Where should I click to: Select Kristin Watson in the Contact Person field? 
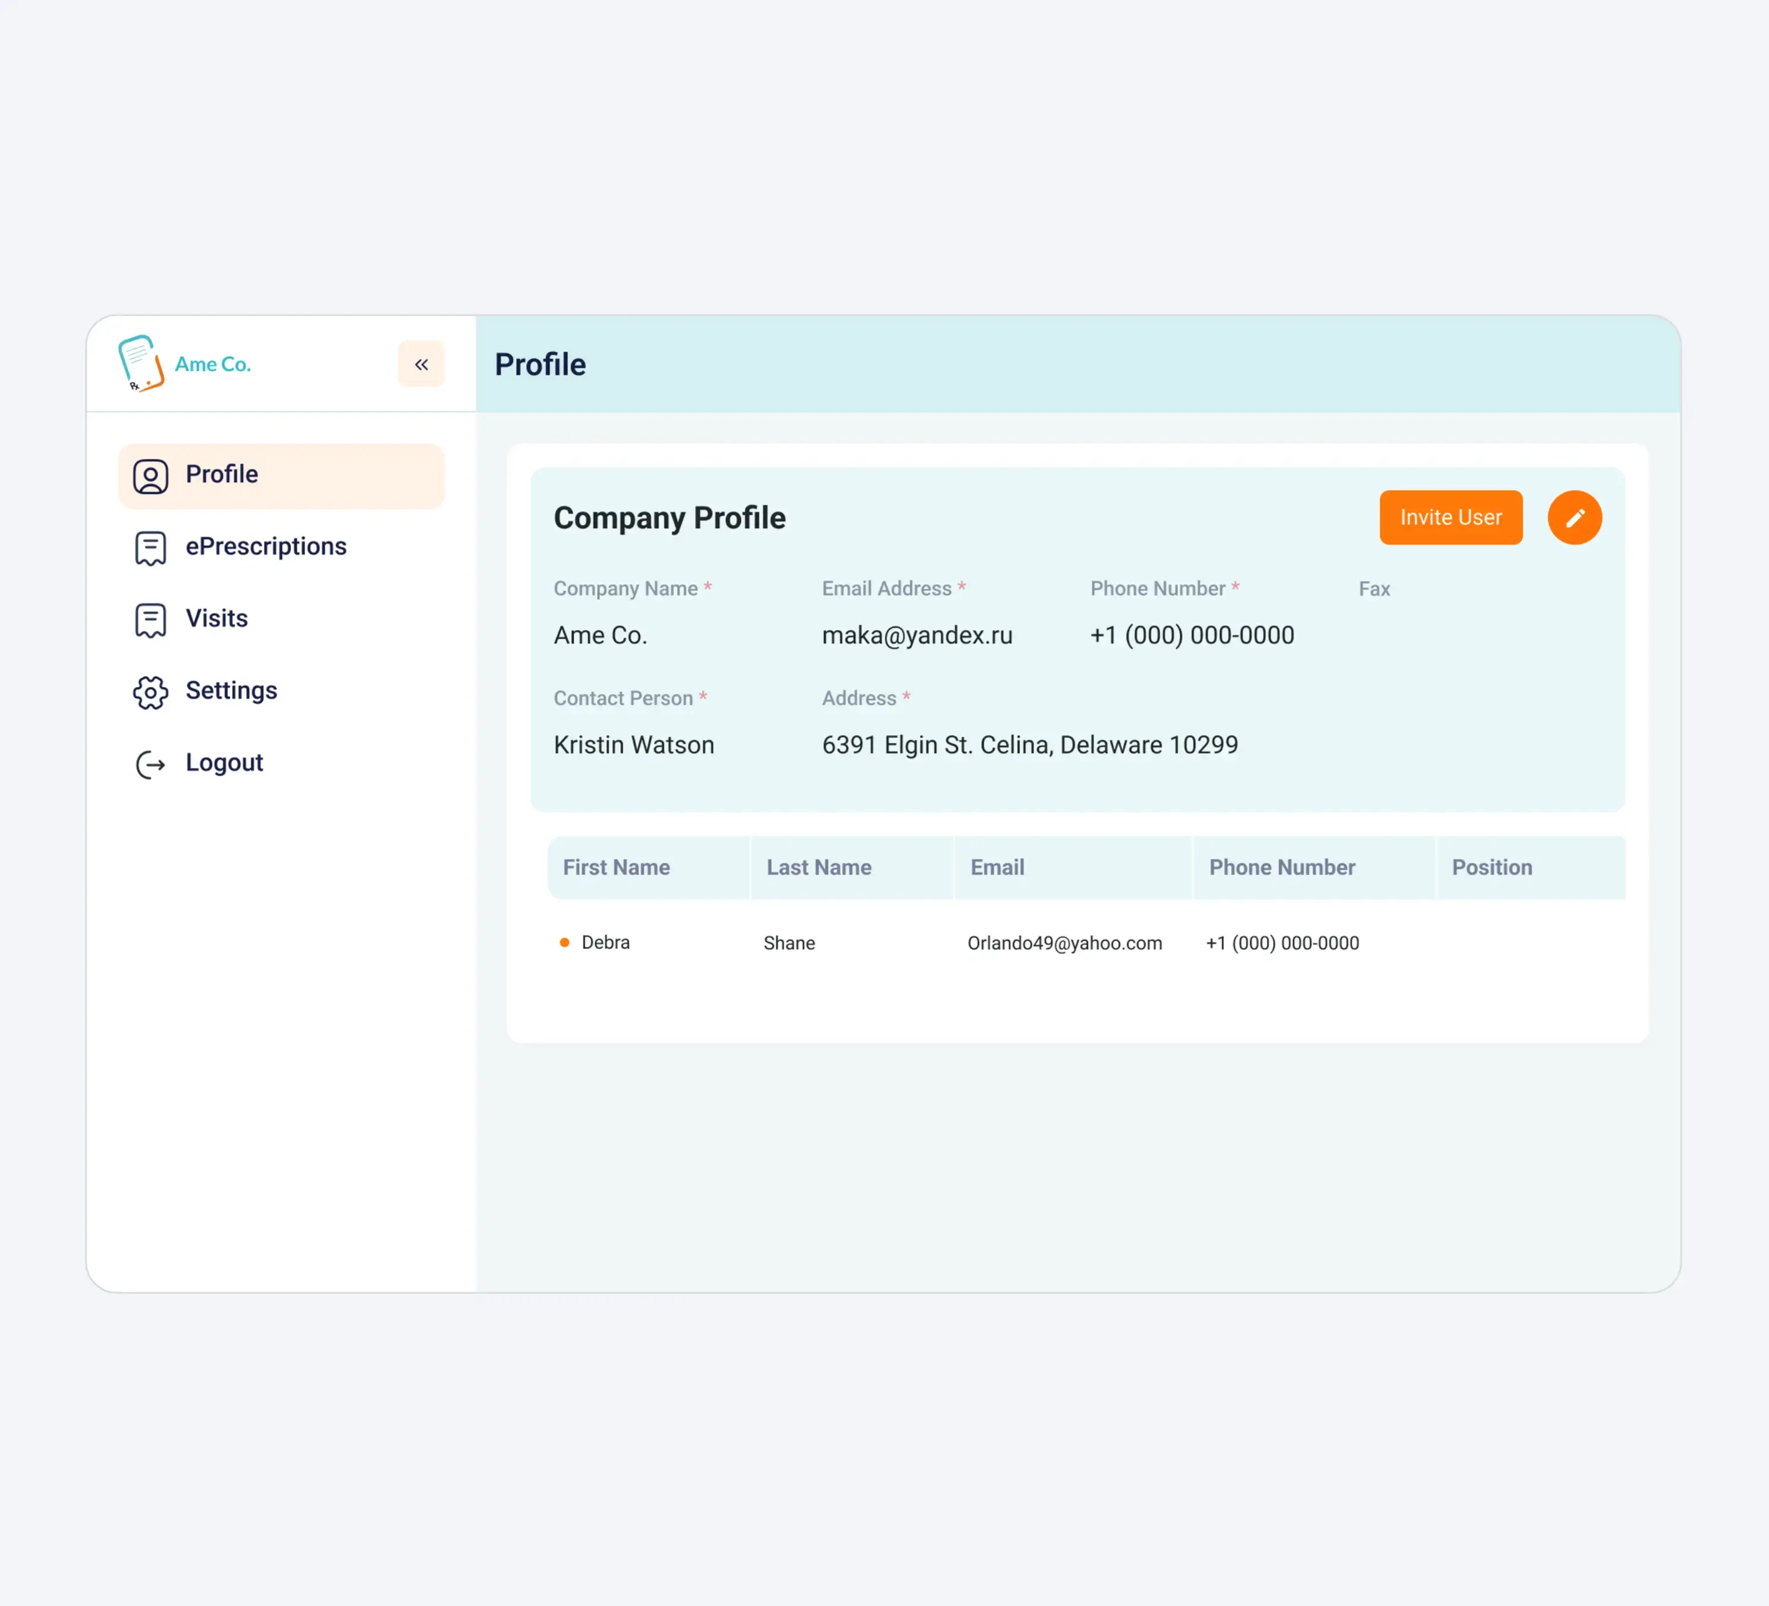633,744
